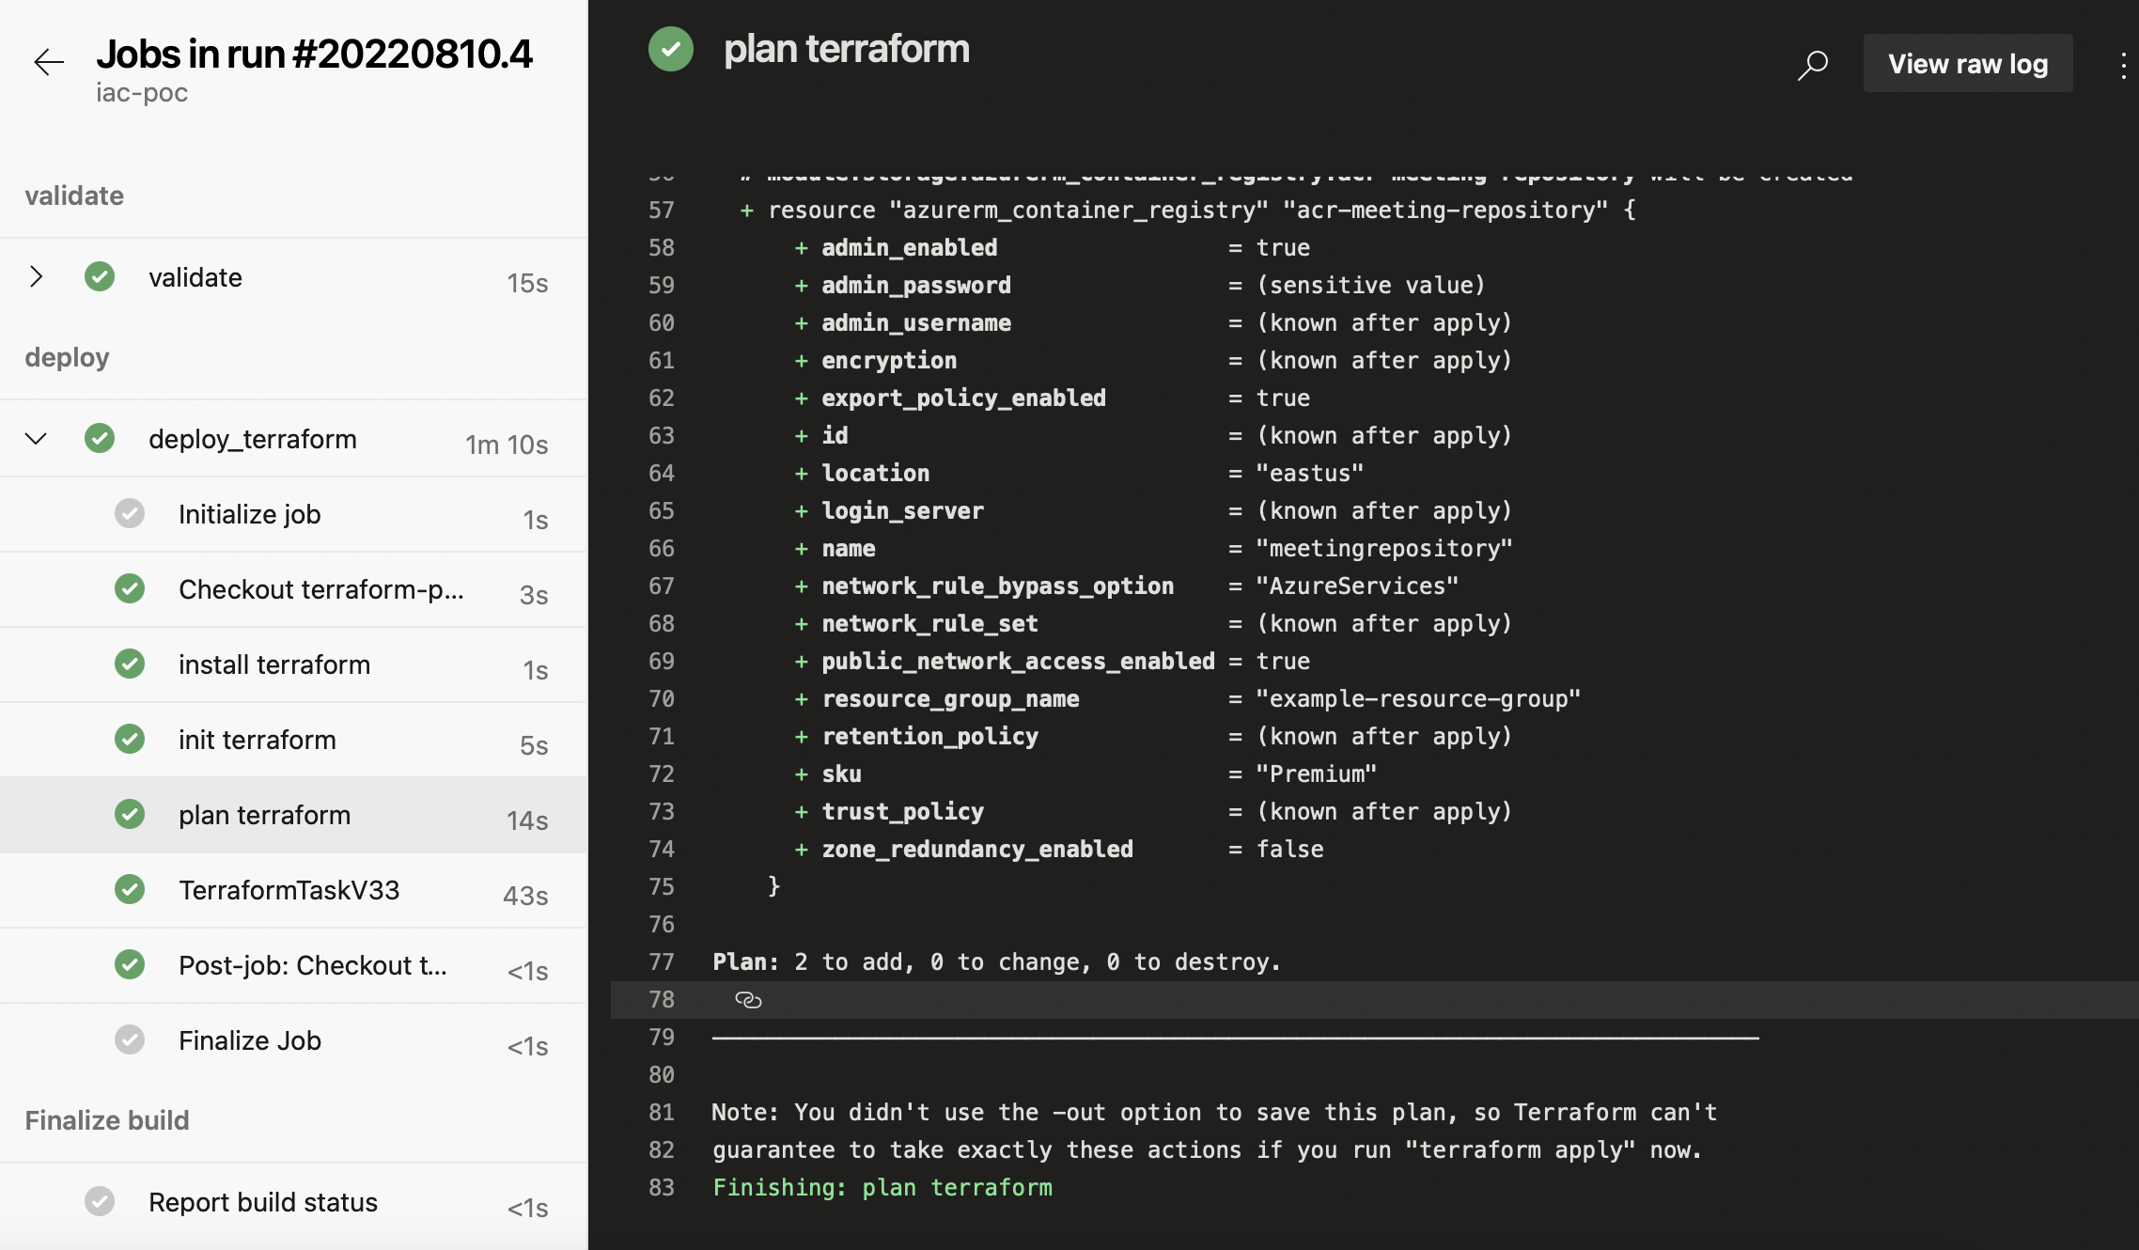Image resolution: width=2139 pixels, height=1250 pixels.
Task: Click green success icon next to plan terraform title
Action: (671, 49)
